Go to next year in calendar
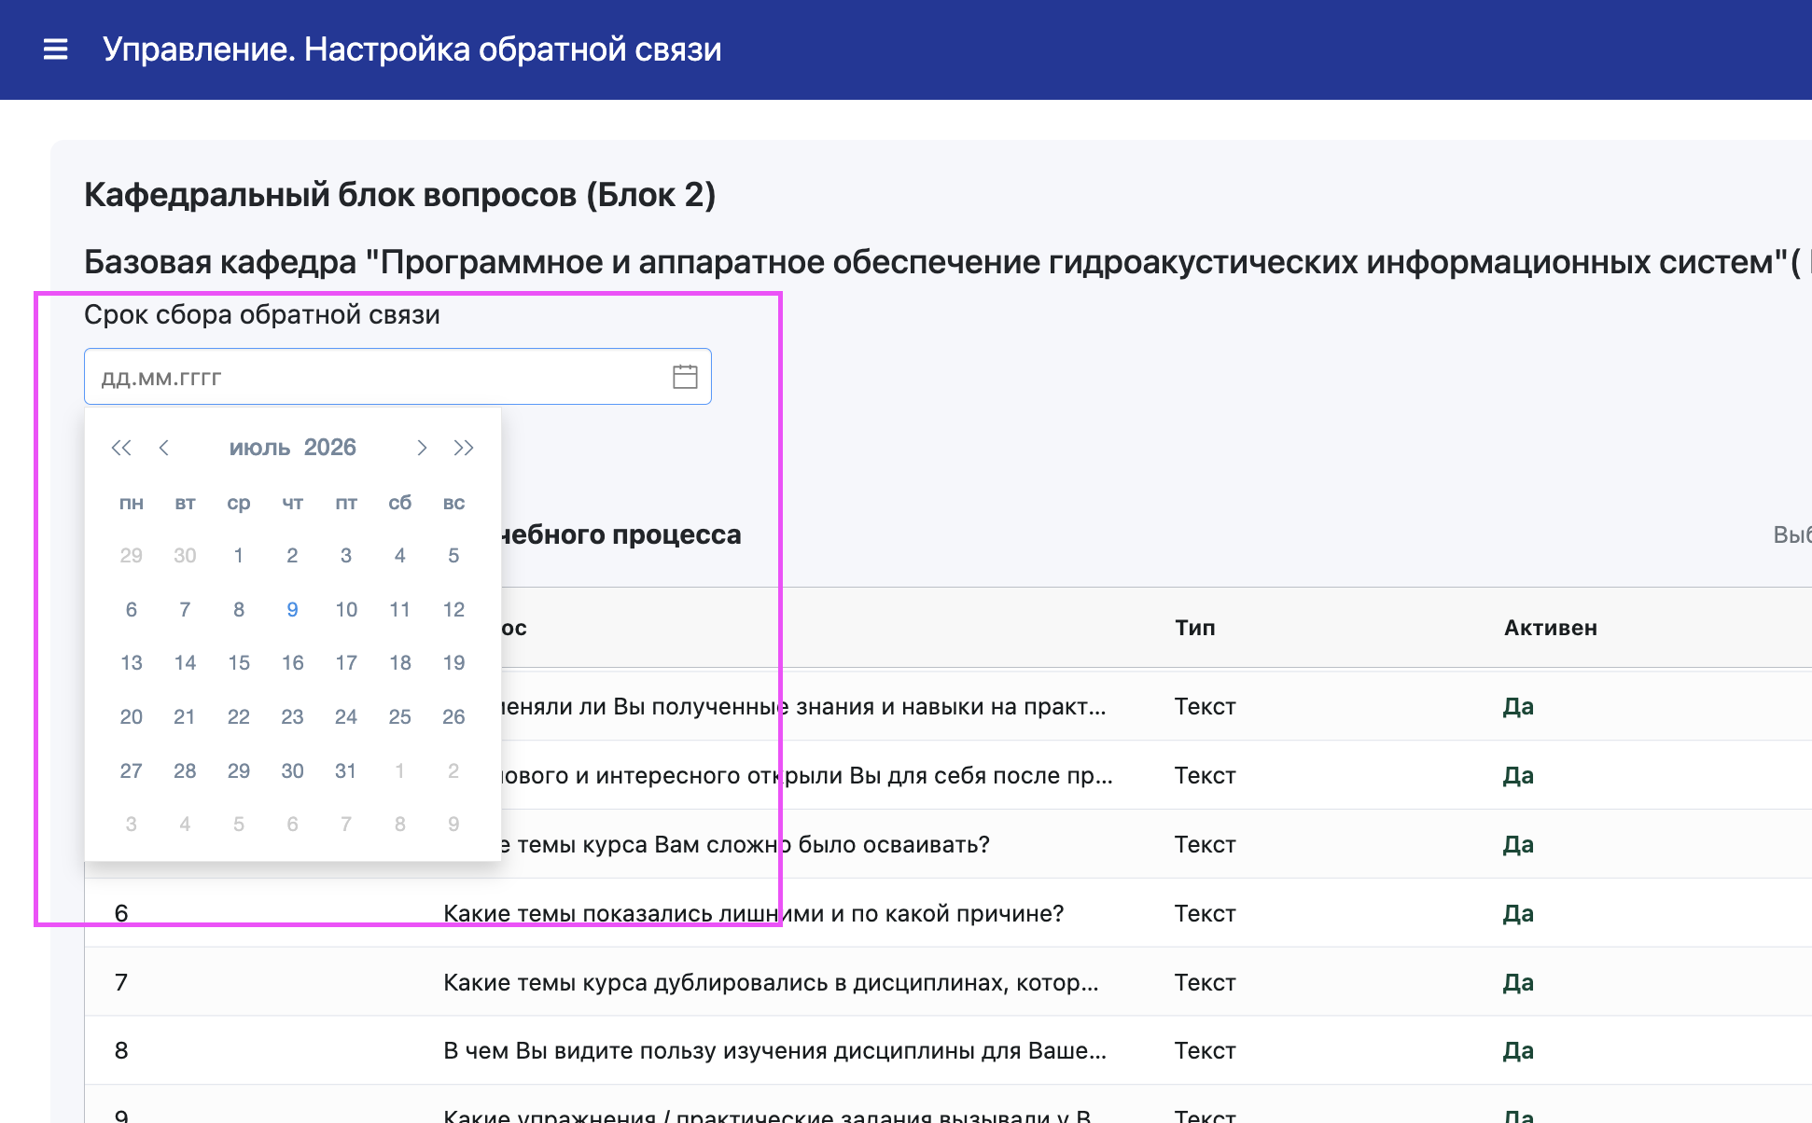Image resolution: width=1812 pixels, height=1123 pixels. coord(464,448)
